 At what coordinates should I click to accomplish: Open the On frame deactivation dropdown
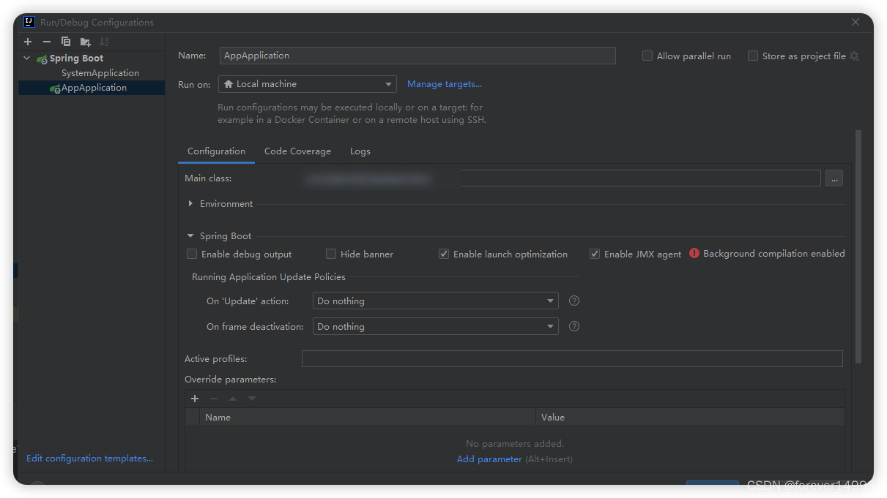pos(436,326)
